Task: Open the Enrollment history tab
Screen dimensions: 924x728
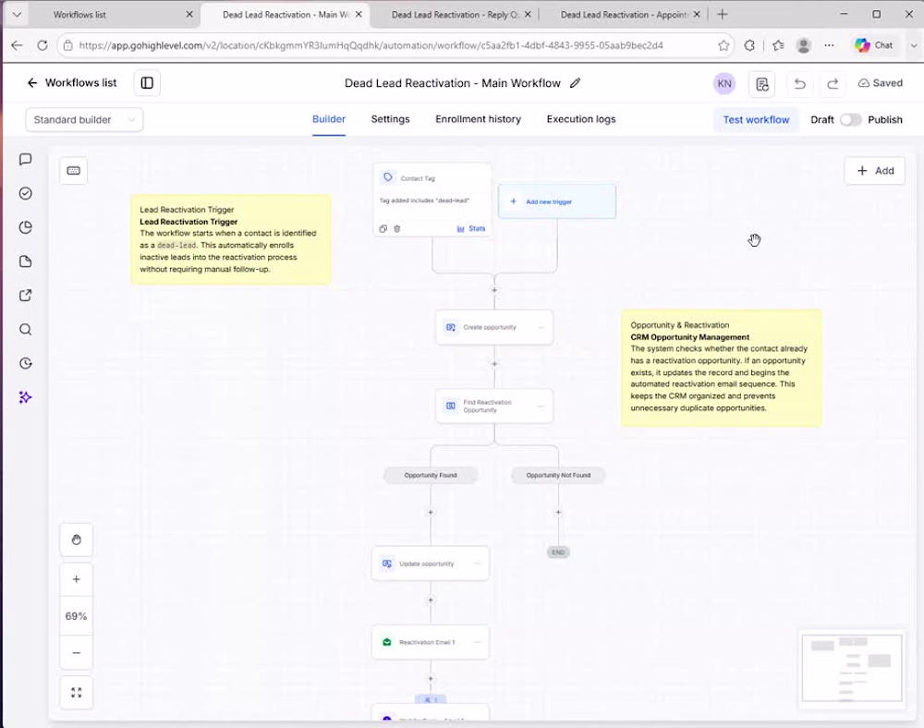Action: coord(478,119)
